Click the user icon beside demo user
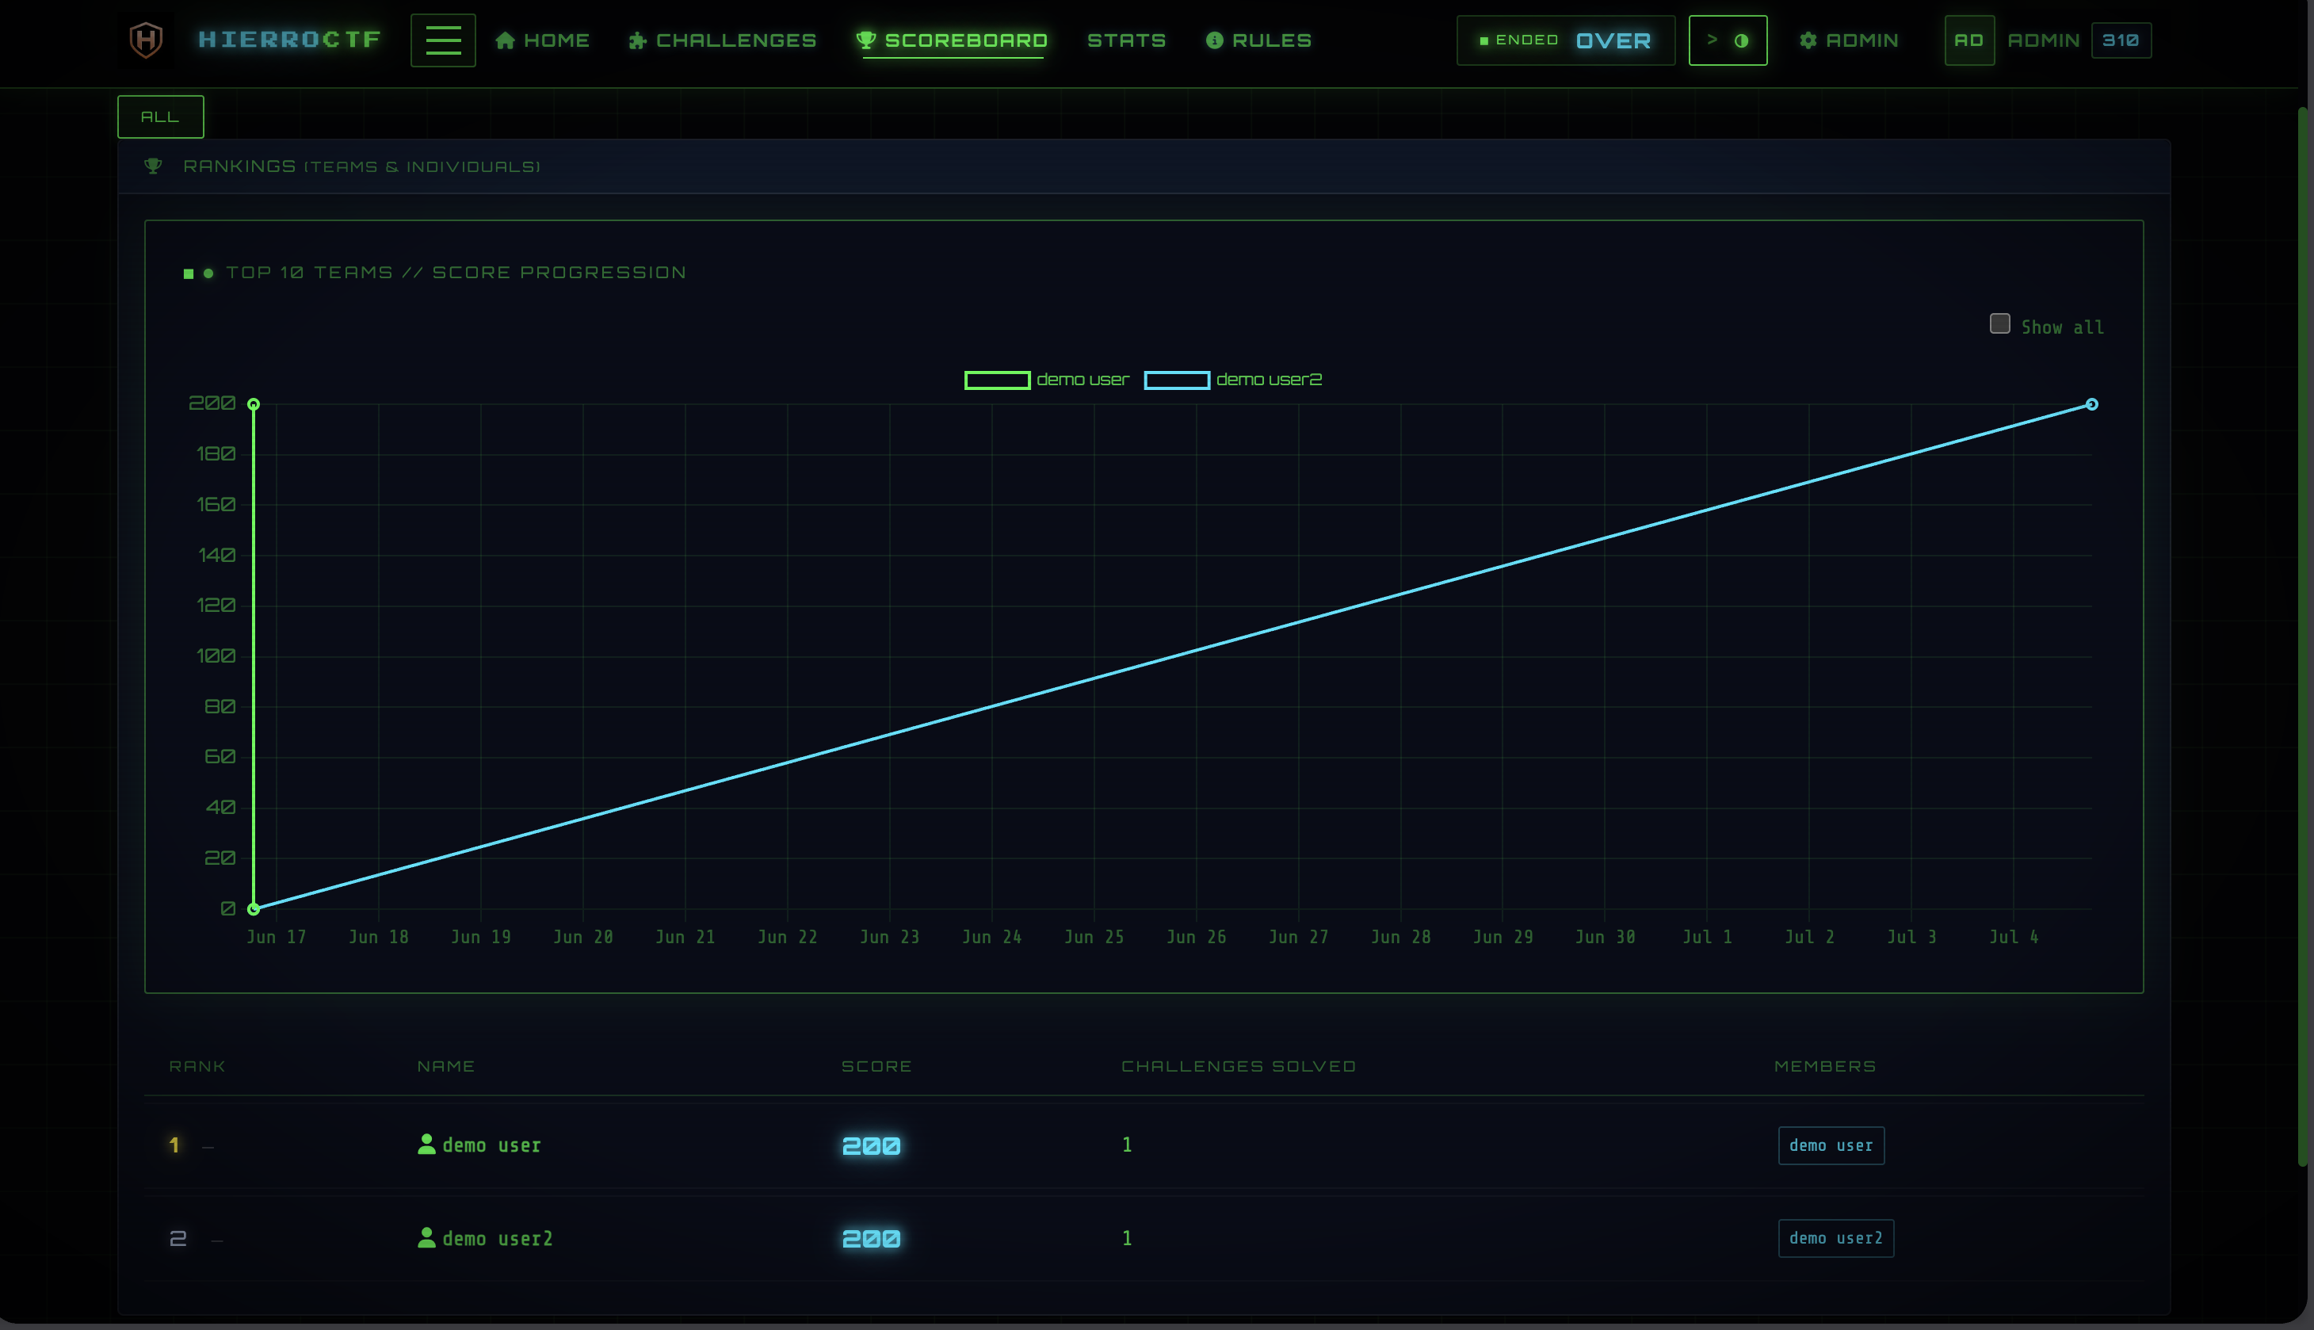The height and width of the screenshot is (1330, 2314). (426, 1144)
